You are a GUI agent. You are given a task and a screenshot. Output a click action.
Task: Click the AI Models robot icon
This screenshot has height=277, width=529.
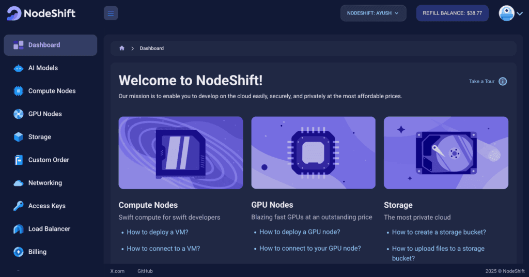tap(19, 68)
